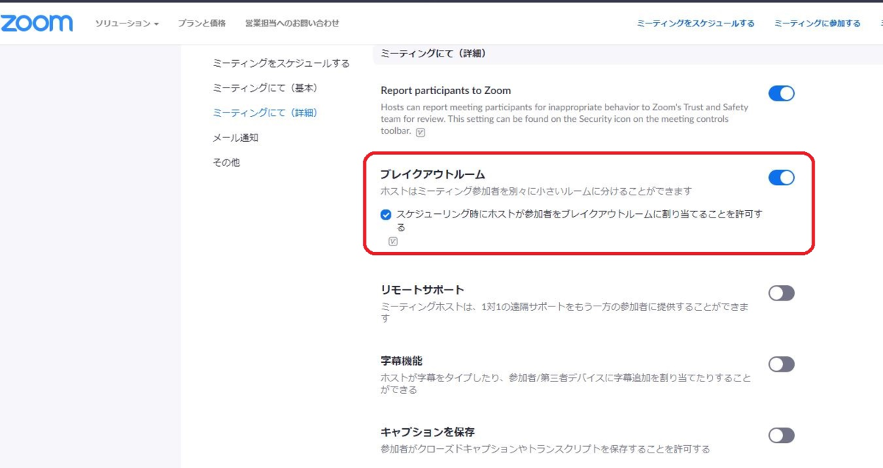Image resolution: width=883 pixels, height=468 pixels.
Task: Click the Zoom logo
Action: (x=36, y=23)
